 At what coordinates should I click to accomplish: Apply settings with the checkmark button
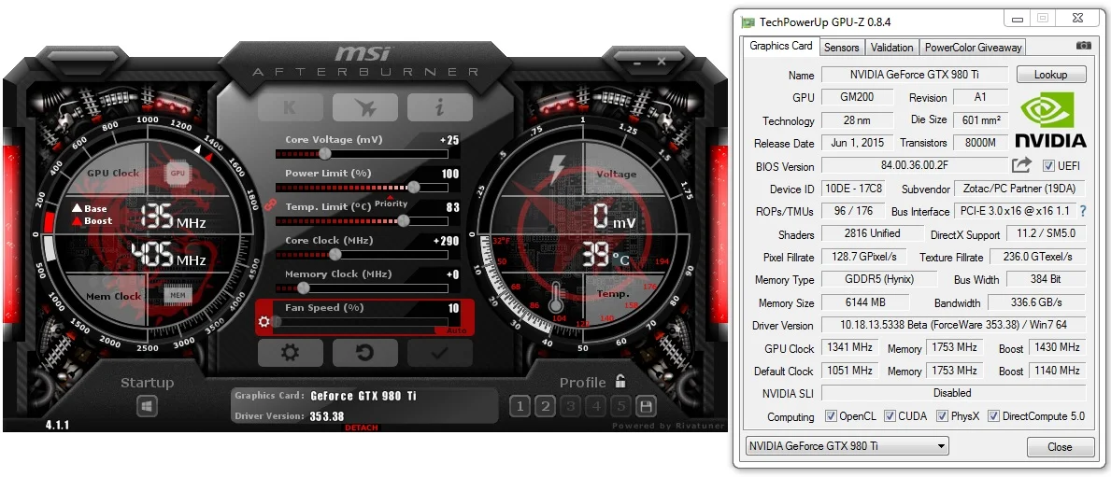439,353
